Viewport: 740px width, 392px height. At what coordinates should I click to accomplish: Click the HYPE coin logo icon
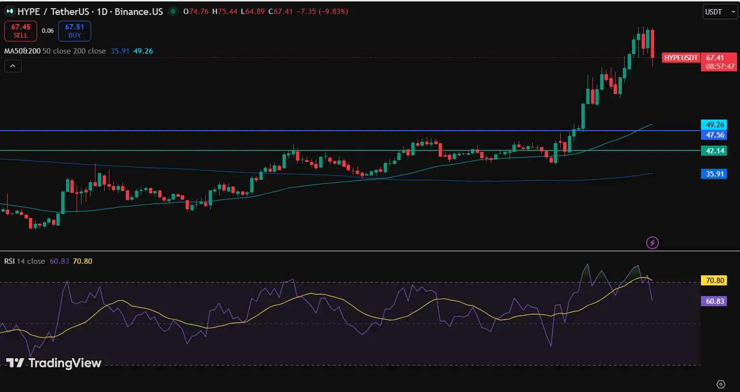click(9, 11)
